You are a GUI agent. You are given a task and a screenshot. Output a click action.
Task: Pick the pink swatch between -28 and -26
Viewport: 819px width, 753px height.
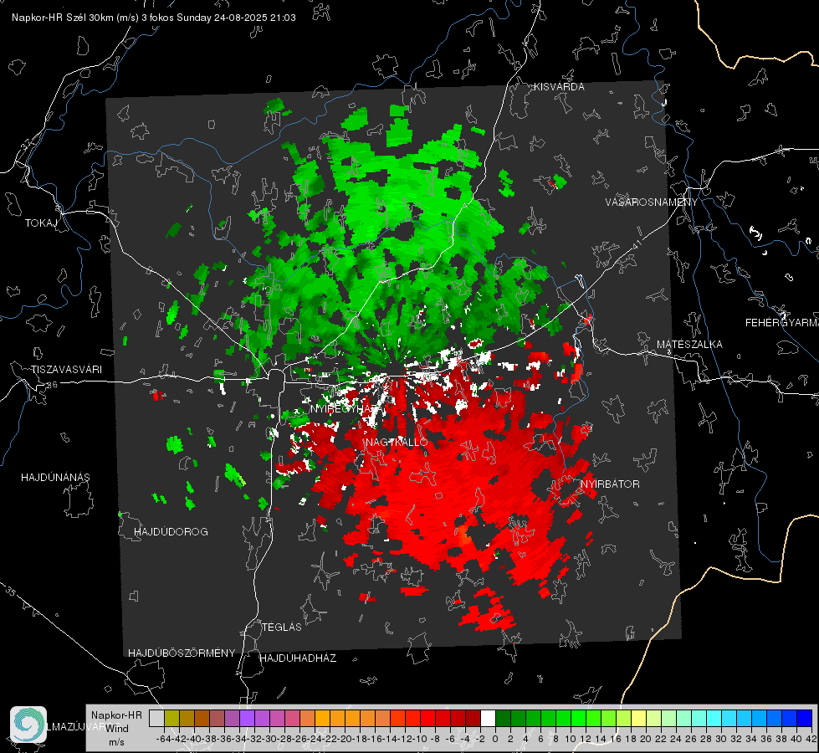[293, 718]
